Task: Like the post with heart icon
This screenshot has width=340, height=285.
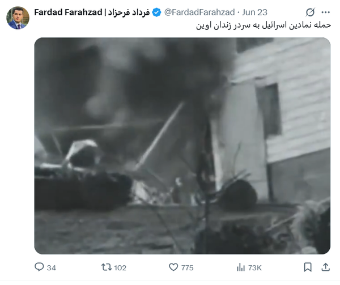Action: click(x=173, y=267)
